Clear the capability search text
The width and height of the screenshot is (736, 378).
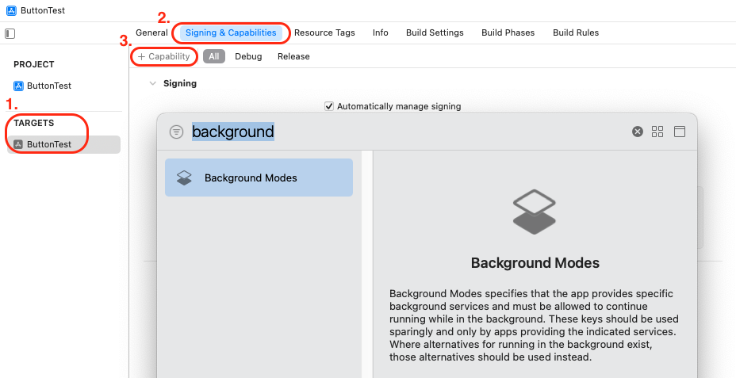(x=637, y=132)
